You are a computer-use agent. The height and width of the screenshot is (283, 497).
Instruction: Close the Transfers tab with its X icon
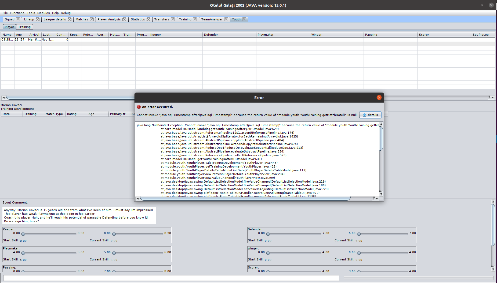click(x=173, y=19)
